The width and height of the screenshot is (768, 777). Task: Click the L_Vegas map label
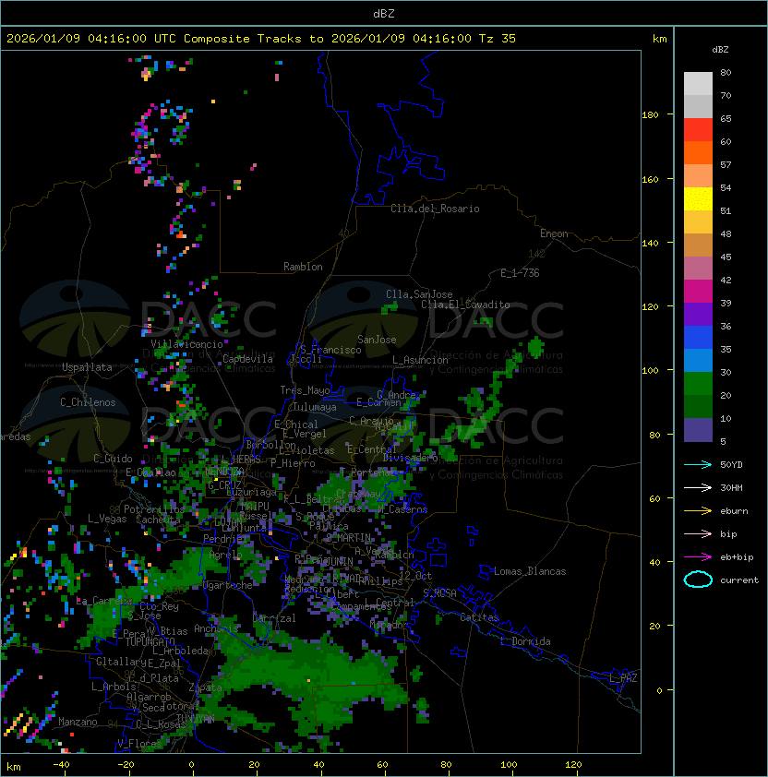tap(107, 519)
